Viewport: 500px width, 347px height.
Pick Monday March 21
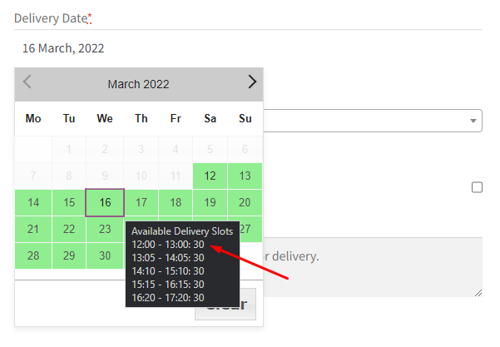coord(33,229)
